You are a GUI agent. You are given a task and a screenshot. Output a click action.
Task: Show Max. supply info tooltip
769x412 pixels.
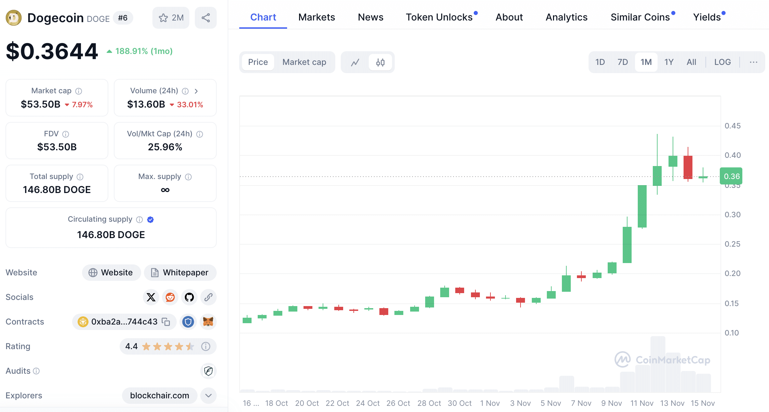tap(188, 177)
